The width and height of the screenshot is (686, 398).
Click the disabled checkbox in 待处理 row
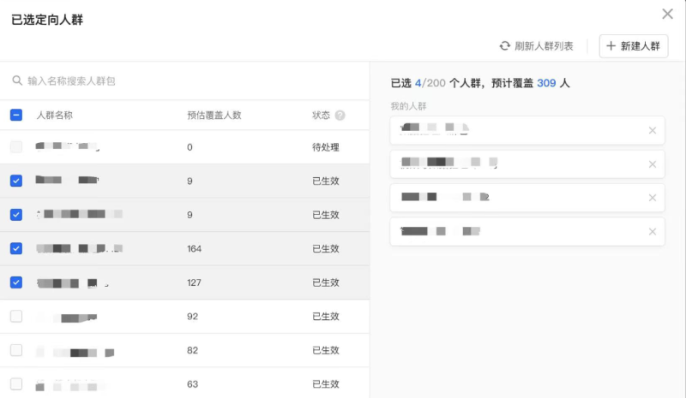(x=16, y=147)
